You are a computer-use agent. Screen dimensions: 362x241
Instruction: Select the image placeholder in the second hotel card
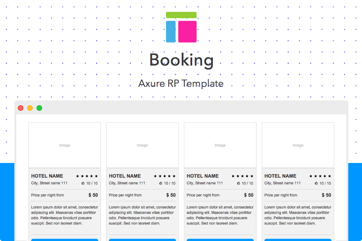point(142,145)
